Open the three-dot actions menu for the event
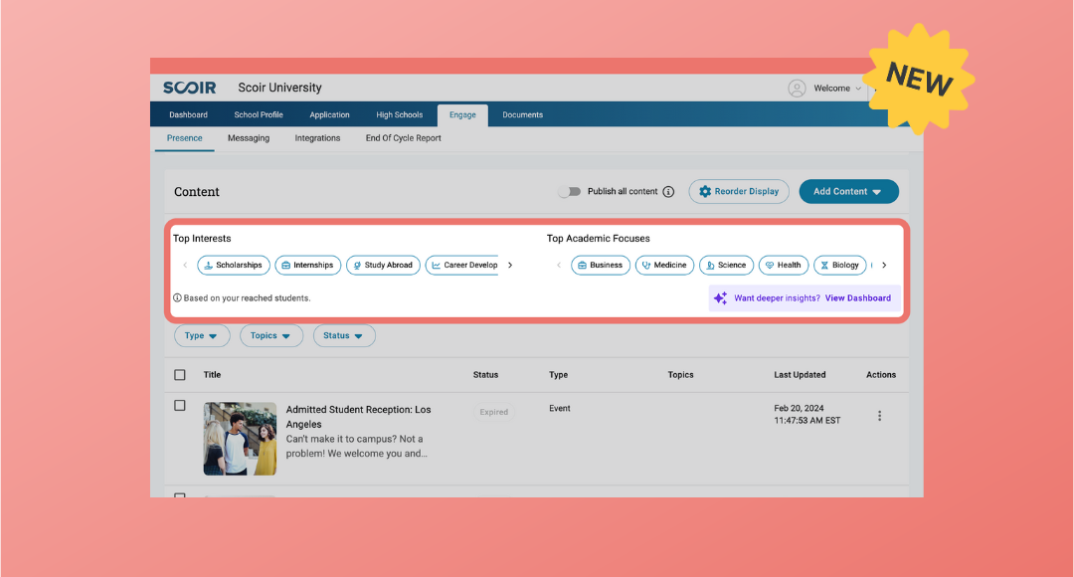 click(879, 416)
